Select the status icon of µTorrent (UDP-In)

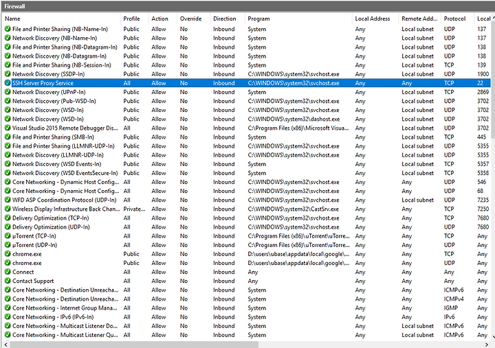coord(8,245)
